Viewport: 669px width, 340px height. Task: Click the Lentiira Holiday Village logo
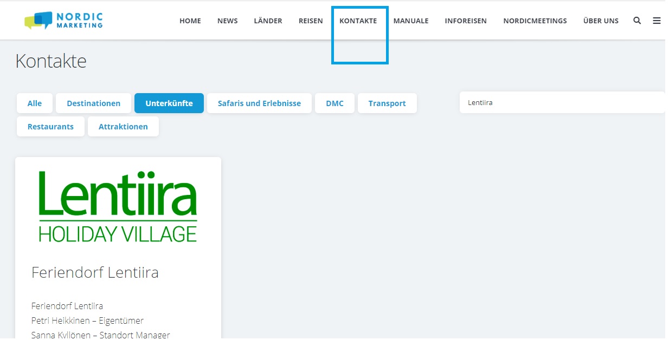118,206
